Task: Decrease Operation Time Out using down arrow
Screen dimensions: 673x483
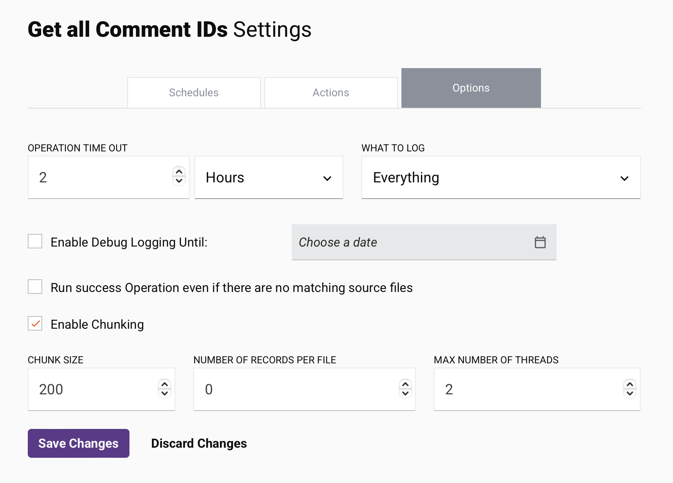Action: click(x=179, y=181)
